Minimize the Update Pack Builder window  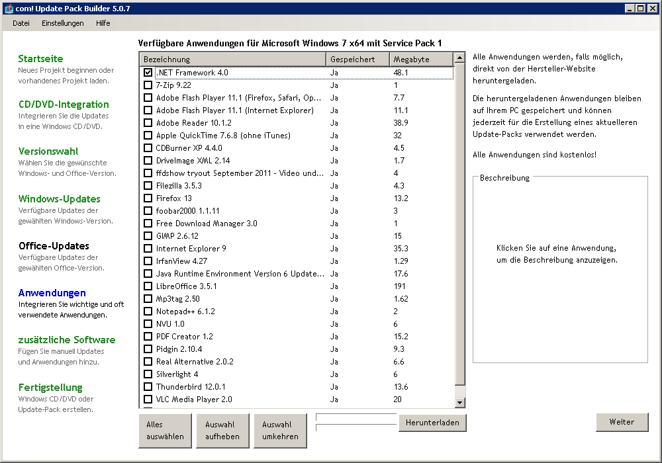click(x=630, y=8)
